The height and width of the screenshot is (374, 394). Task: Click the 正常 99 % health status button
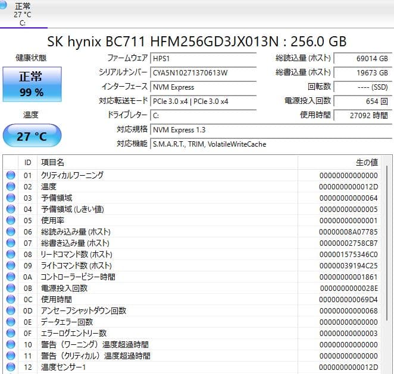point(32,84)
